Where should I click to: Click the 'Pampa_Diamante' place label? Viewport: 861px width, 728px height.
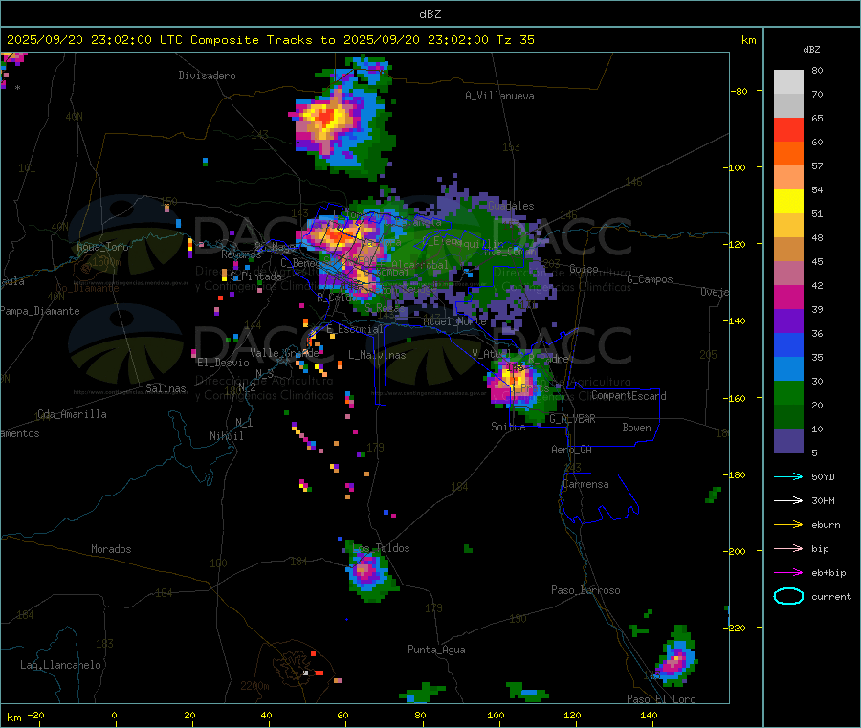coord(39,311)
